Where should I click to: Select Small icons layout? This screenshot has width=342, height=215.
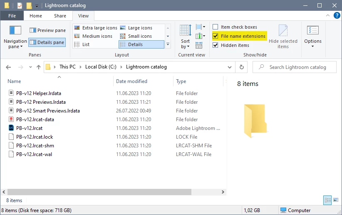[x=136, y=36]
